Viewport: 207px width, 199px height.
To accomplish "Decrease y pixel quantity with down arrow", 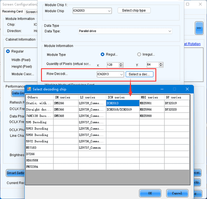I will coord(161,66).
